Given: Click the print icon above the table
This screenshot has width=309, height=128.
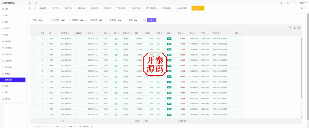Looking at the screenshot, I should click(x=299, y=28).
